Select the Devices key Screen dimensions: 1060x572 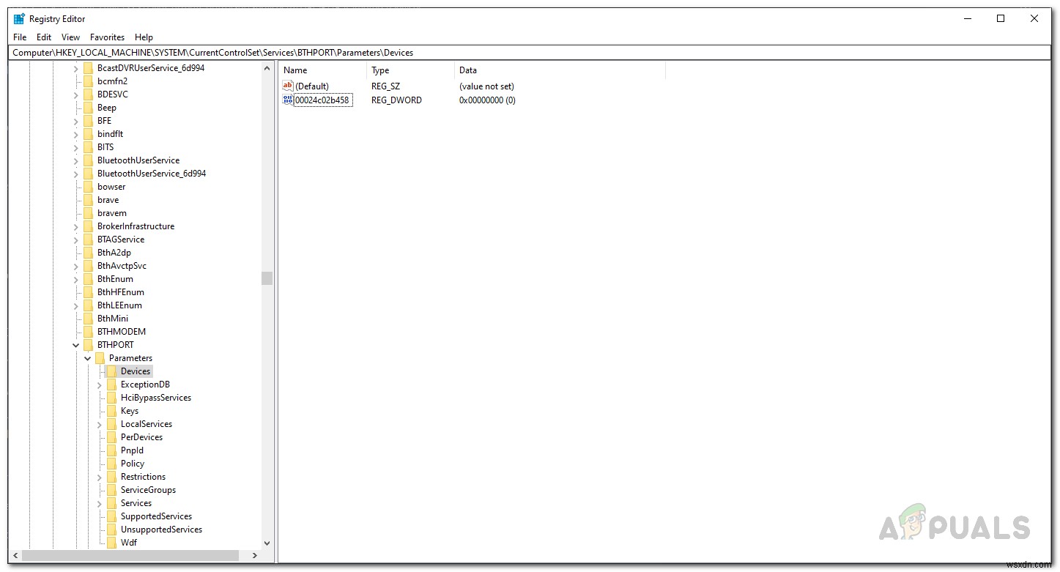pos(136,371)
